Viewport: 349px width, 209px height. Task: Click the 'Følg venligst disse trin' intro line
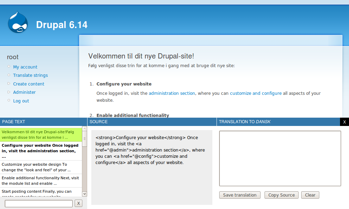point(162,66)
